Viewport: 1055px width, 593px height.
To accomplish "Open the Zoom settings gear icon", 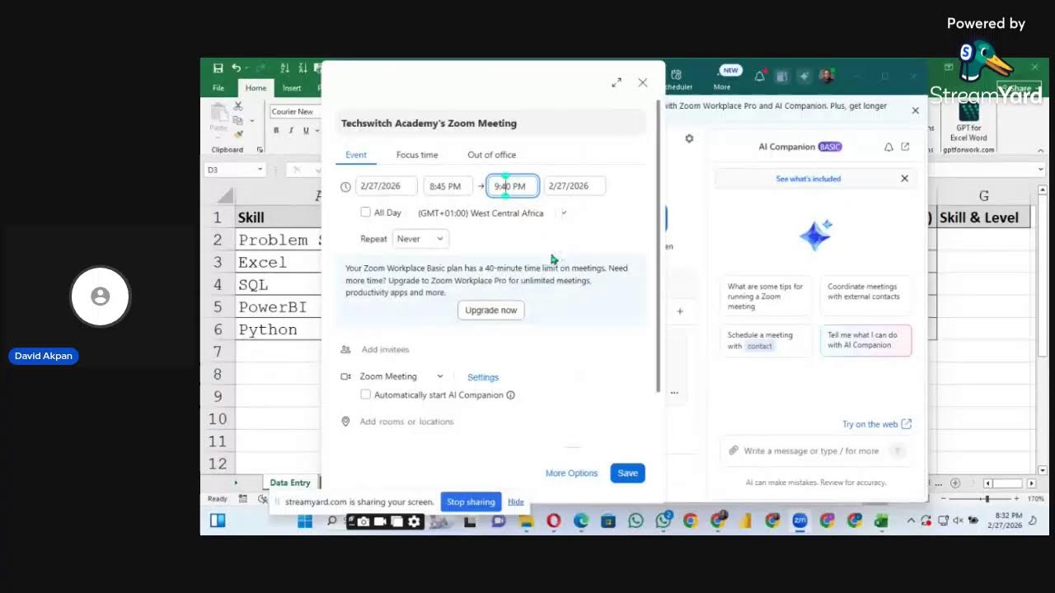I will click(689, 138).
